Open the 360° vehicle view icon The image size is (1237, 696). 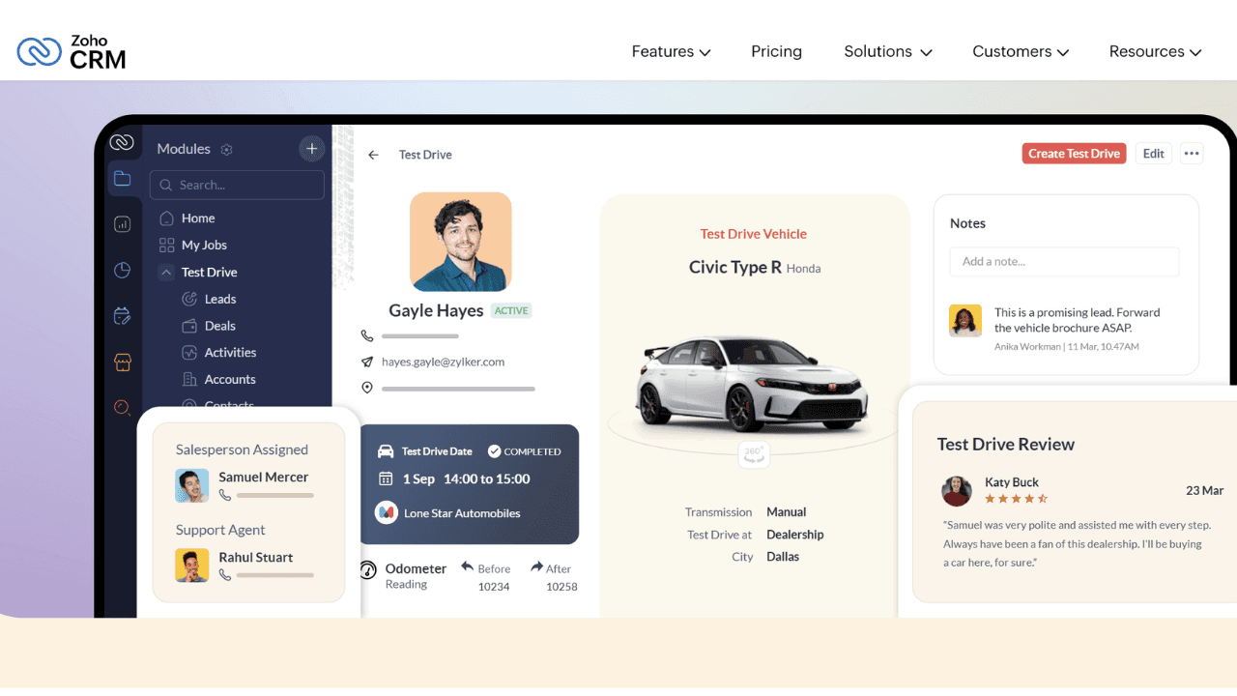coord(754,454)
